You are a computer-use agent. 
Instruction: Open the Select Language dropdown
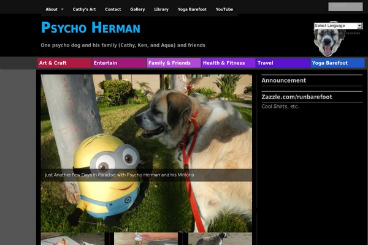pos(338,26)
